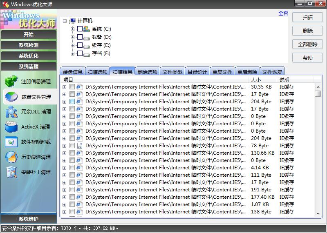Select the 磁盘文件管理 pie chart icon
The width and height of the screenshot is (327, 233).
11,97
